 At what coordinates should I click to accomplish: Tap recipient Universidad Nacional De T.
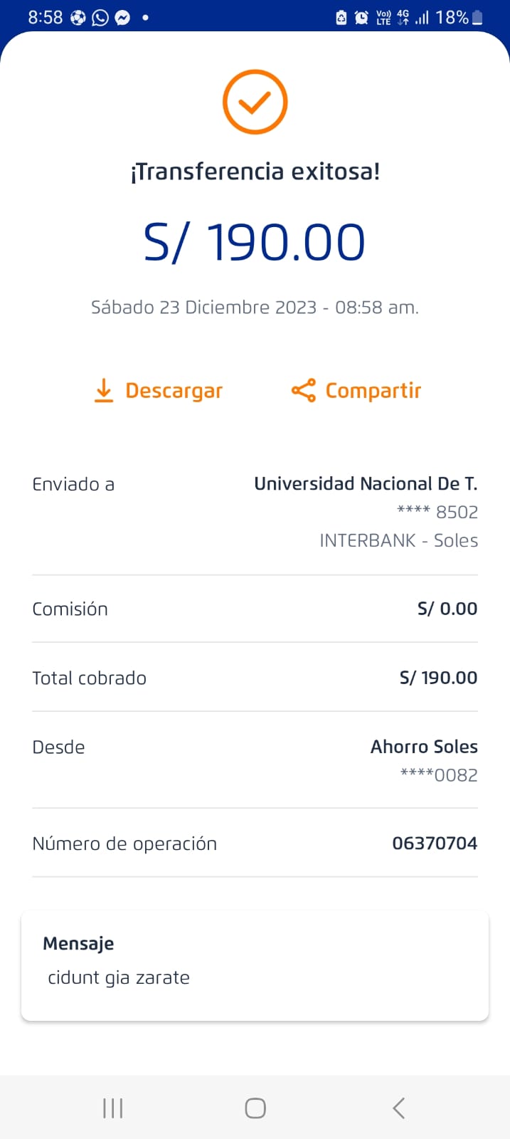click(x=366, y=484)
